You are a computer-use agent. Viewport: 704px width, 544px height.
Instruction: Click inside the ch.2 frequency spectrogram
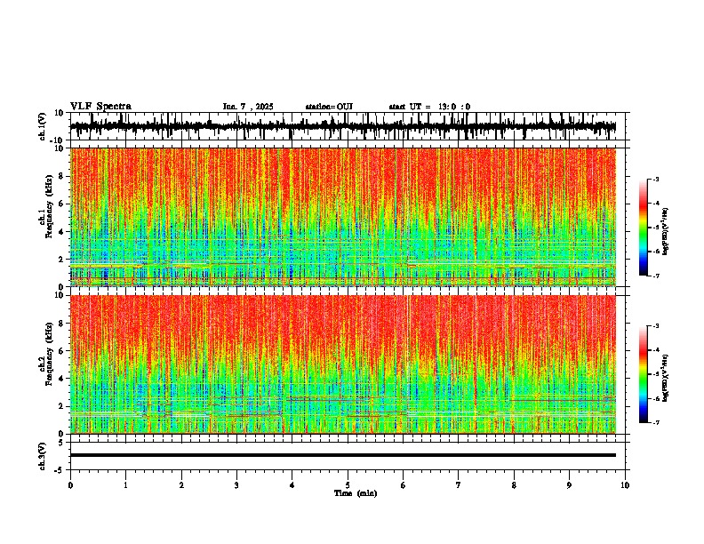click(343, 364)
